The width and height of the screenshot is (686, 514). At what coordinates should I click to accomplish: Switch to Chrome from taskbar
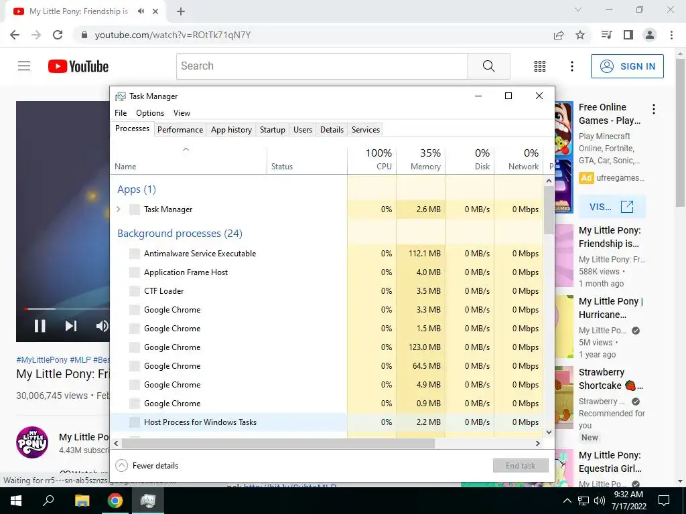point(115,501)
